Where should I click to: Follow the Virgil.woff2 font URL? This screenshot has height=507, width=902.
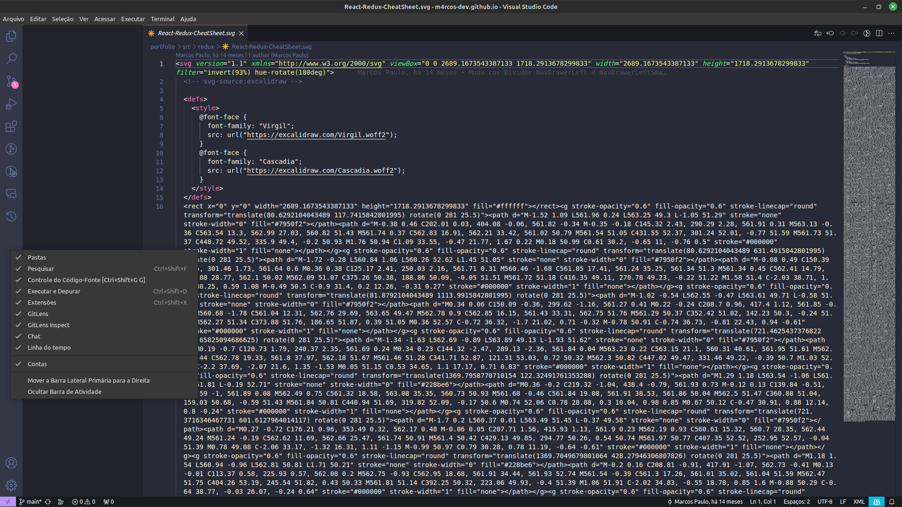pos(316,135)
